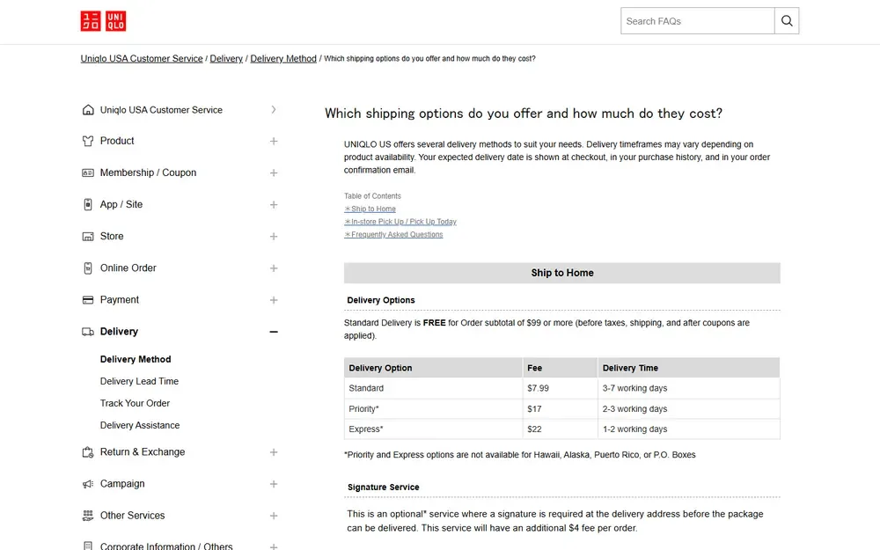Viewport: 880px width, 550px height.
Task: Jump to Ship to Home section link
Action: pyautogui.click(x=370, y=209)
